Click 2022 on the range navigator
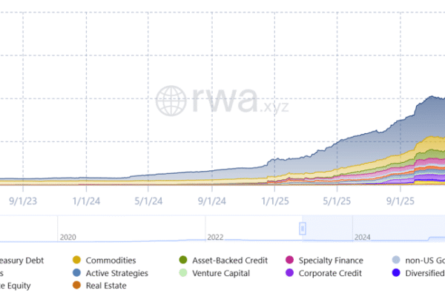 pyautogui.click(x=215, y=238)
